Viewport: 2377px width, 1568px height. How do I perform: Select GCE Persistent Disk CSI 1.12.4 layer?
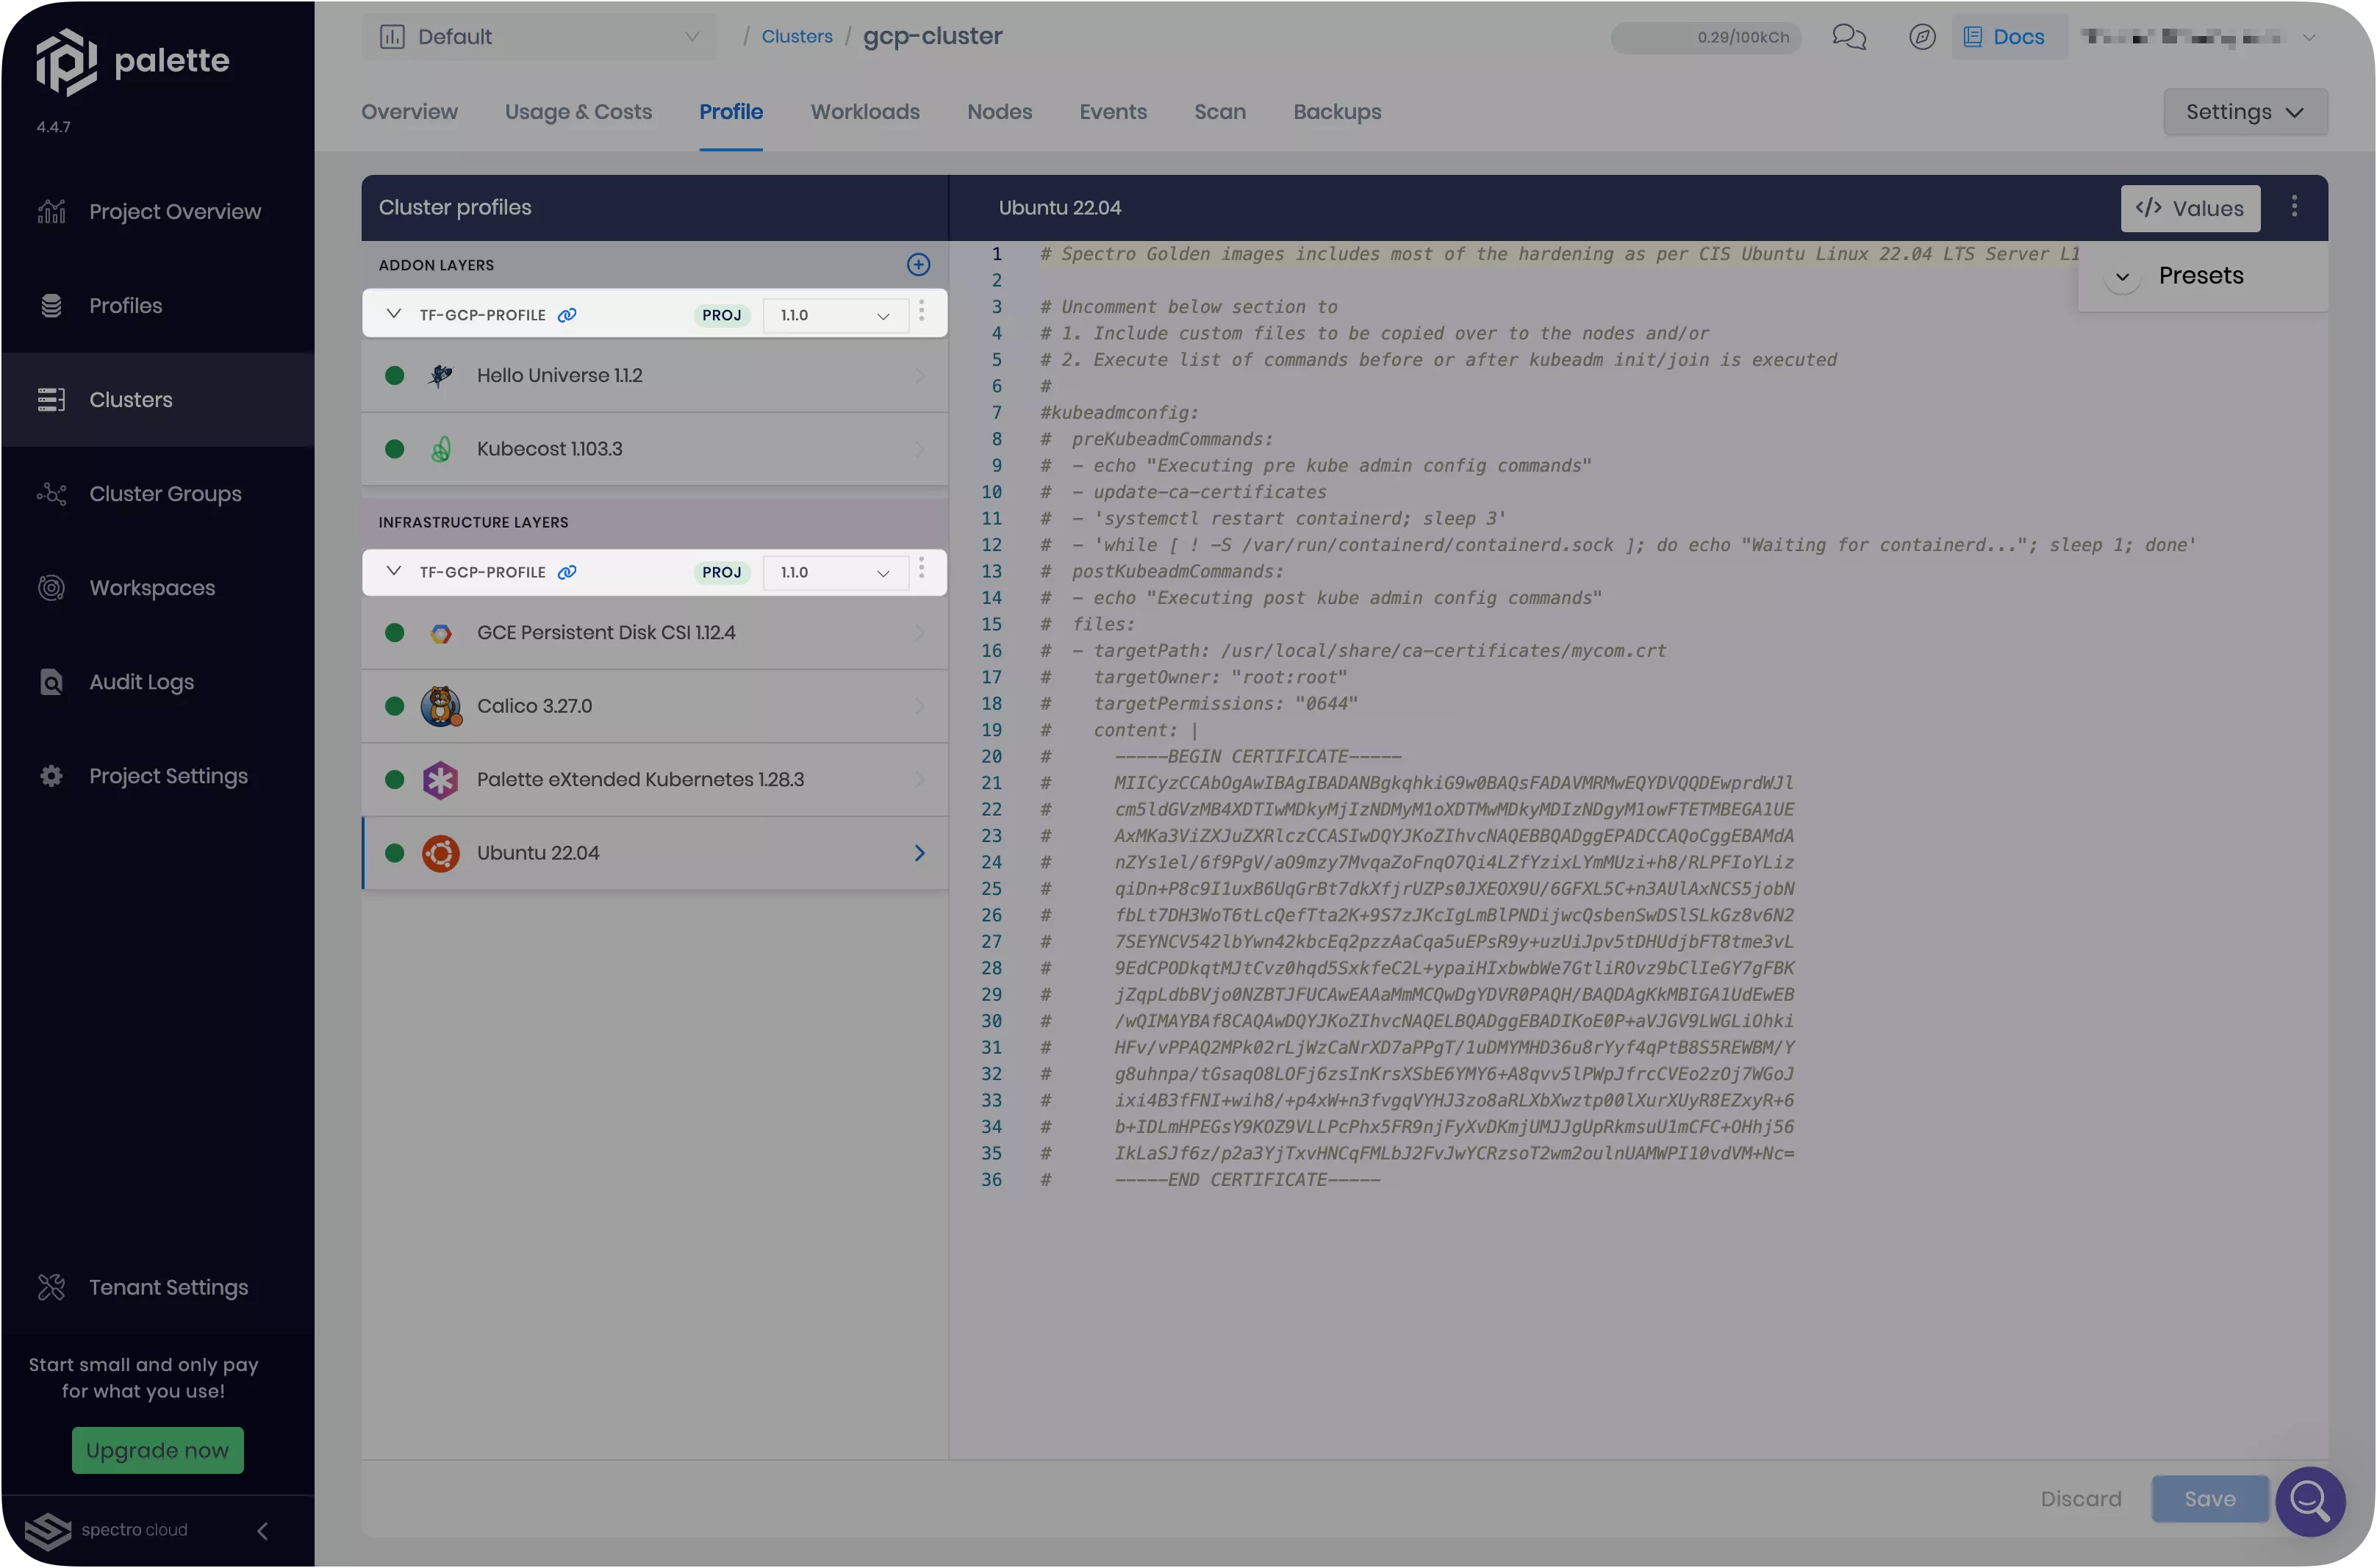[654, 633]
